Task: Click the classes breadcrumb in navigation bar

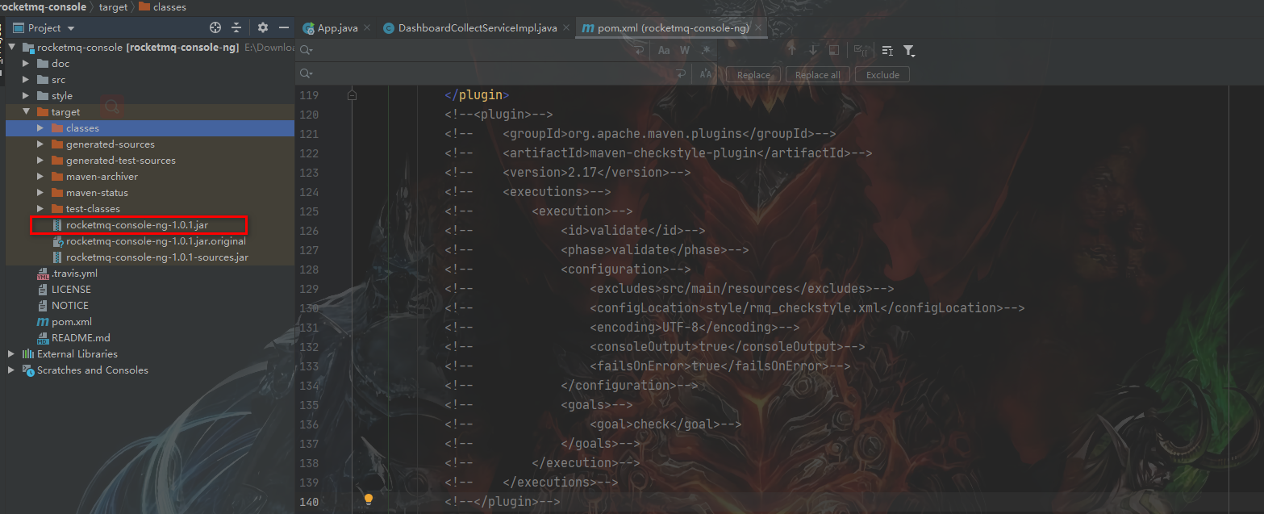Action: click(x=162, y=6)
